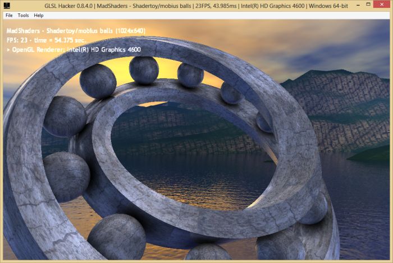This screenshot has height=263, width=393.
Task: Click the window title bar text 'GLSL Hacker 0.8.4.0'
Action: 68,6
